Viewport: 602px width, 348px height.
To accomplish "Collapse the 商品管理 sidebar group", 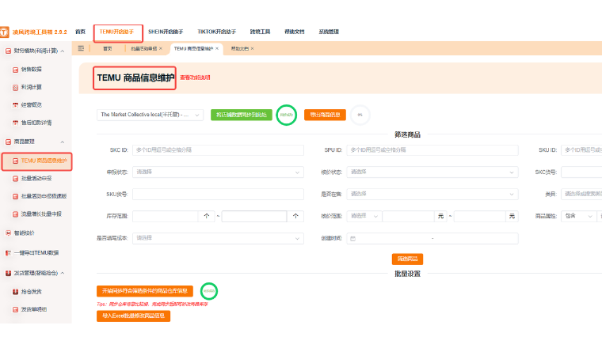I will point(63,142).
